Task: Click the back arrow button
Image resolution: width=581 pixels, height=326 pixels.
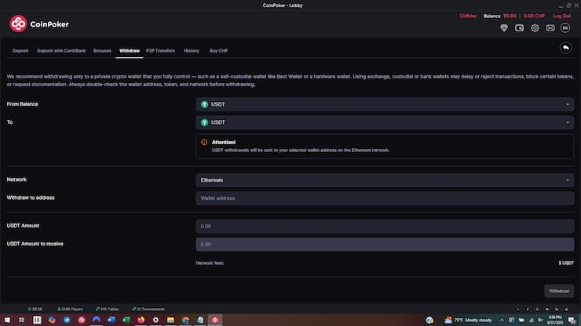Action: (x=565, y=48)
